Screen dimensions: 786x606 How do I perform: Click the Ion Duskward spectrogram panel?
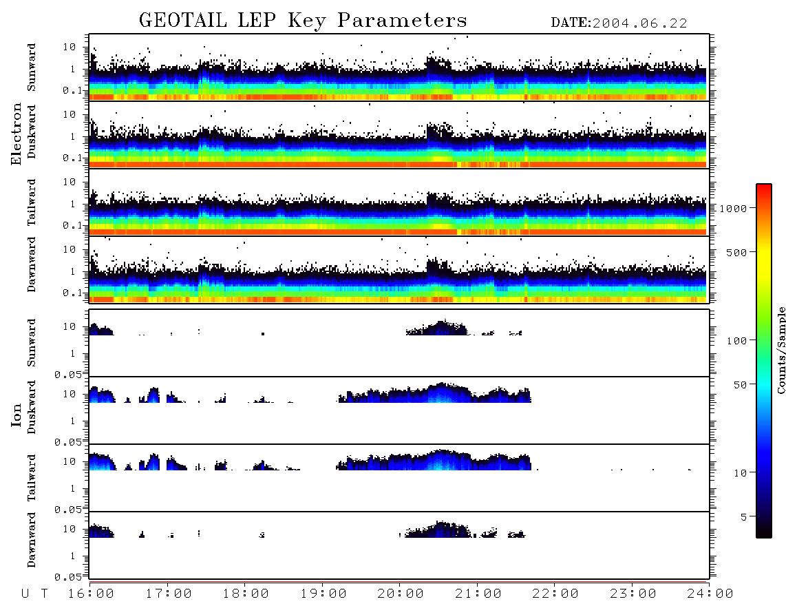tap(399, 410)
